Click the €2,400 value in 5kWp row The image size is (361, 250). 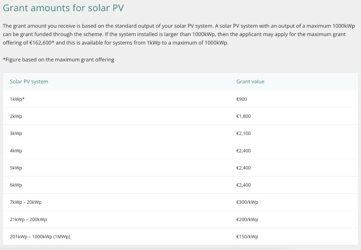[244, 168]
